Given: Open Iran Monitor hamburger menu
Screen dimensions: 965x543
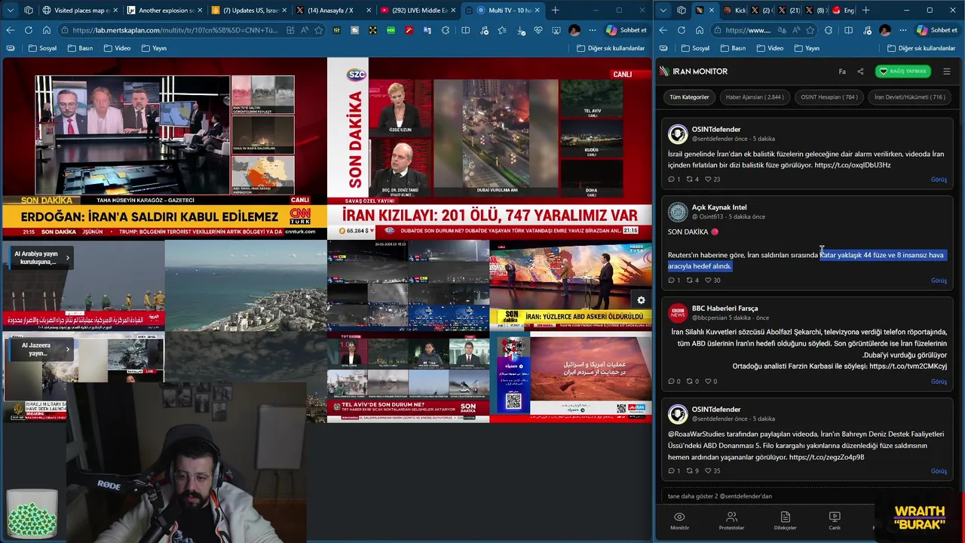Looking at the screenshot, I should pos(947,72).
